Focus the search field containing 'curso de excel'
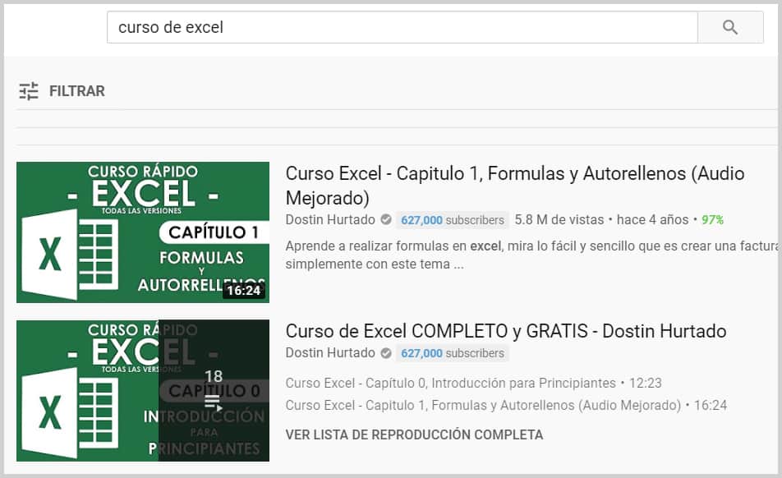782x478 pixels. (402, 27)
